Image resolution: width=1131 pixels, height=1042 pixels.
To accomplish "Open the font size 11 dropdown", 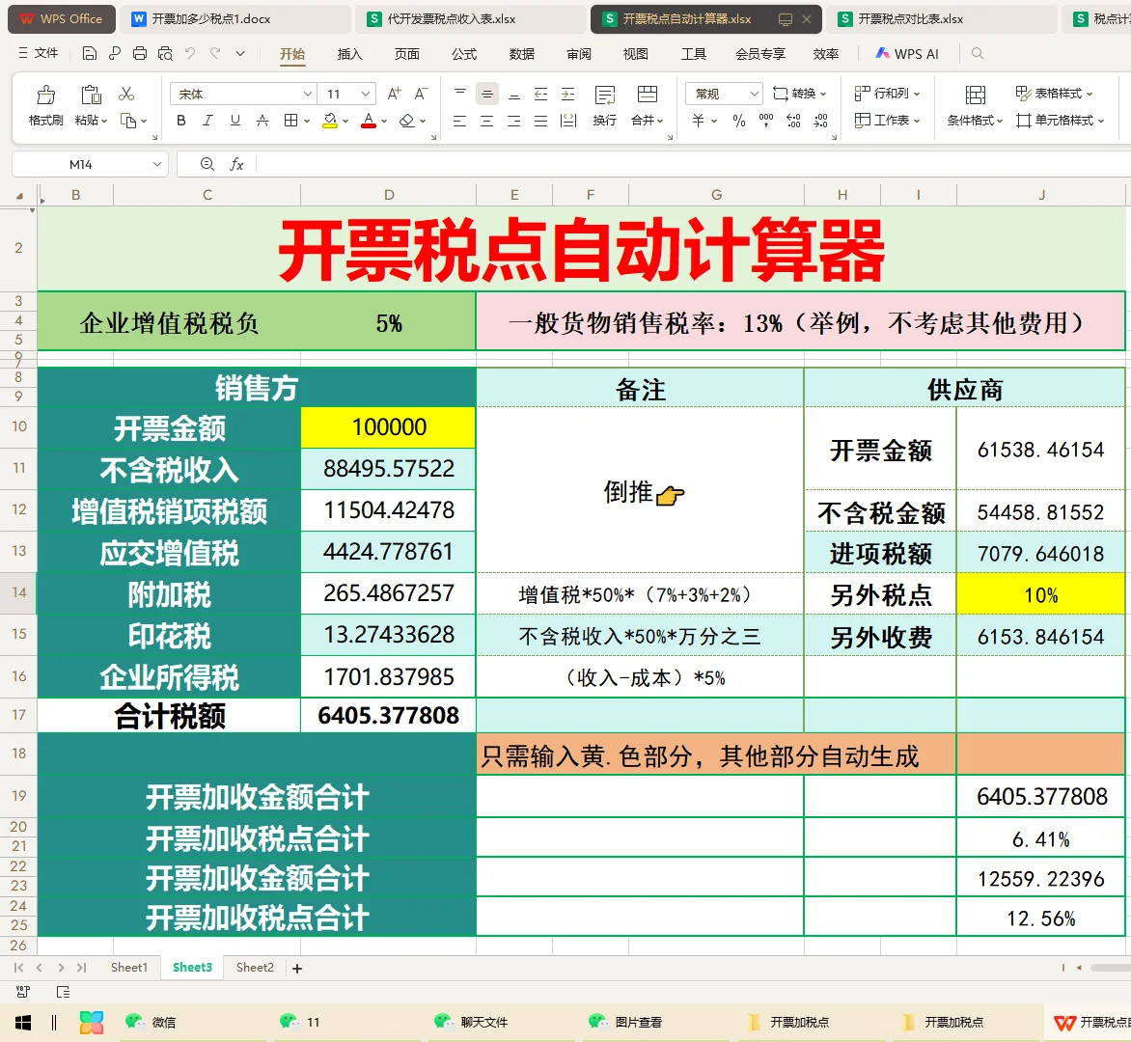I will point(366,94).
